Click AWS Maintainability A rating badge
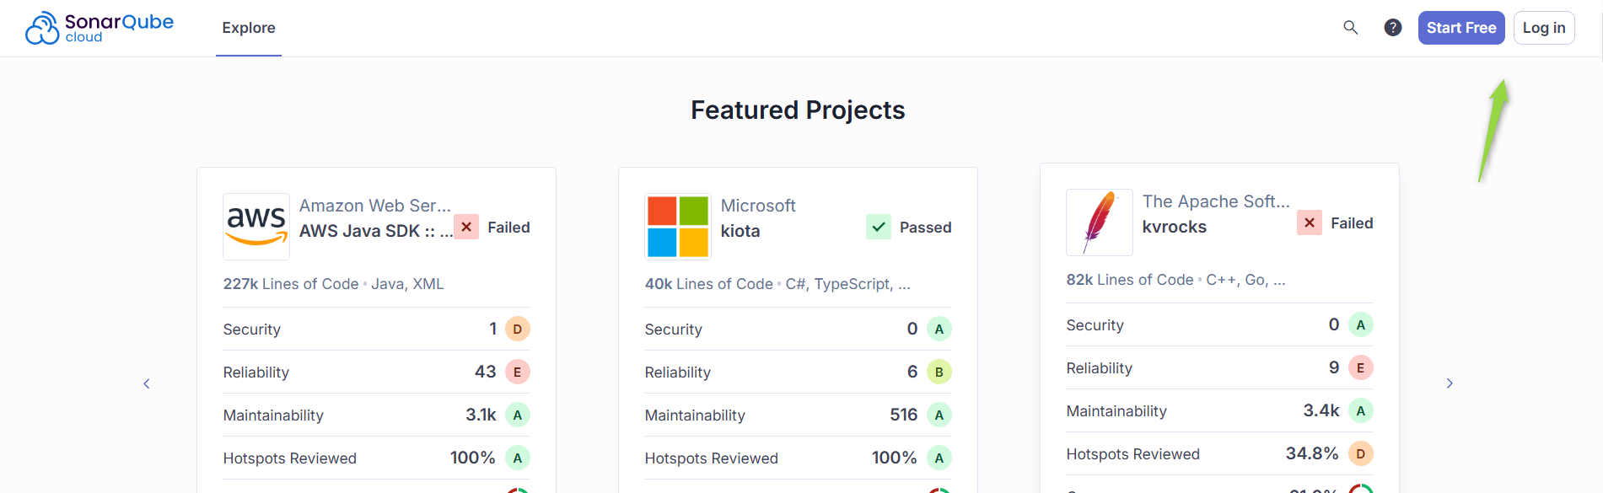The height and width of the screenshot is (493, 1603). 518,415
